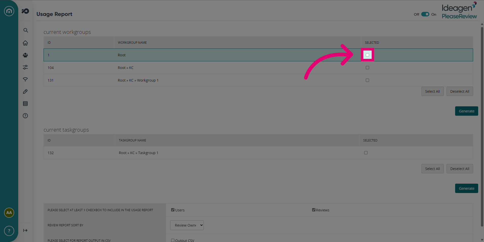Open the settings sliders sidebar icon
This screenshot has width=484, height=242.
(25, 67)
